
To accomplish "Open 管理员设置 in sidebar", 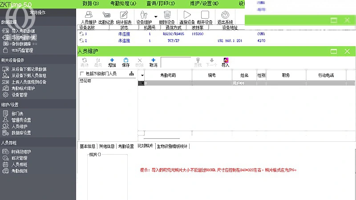I will pos(21,120).
